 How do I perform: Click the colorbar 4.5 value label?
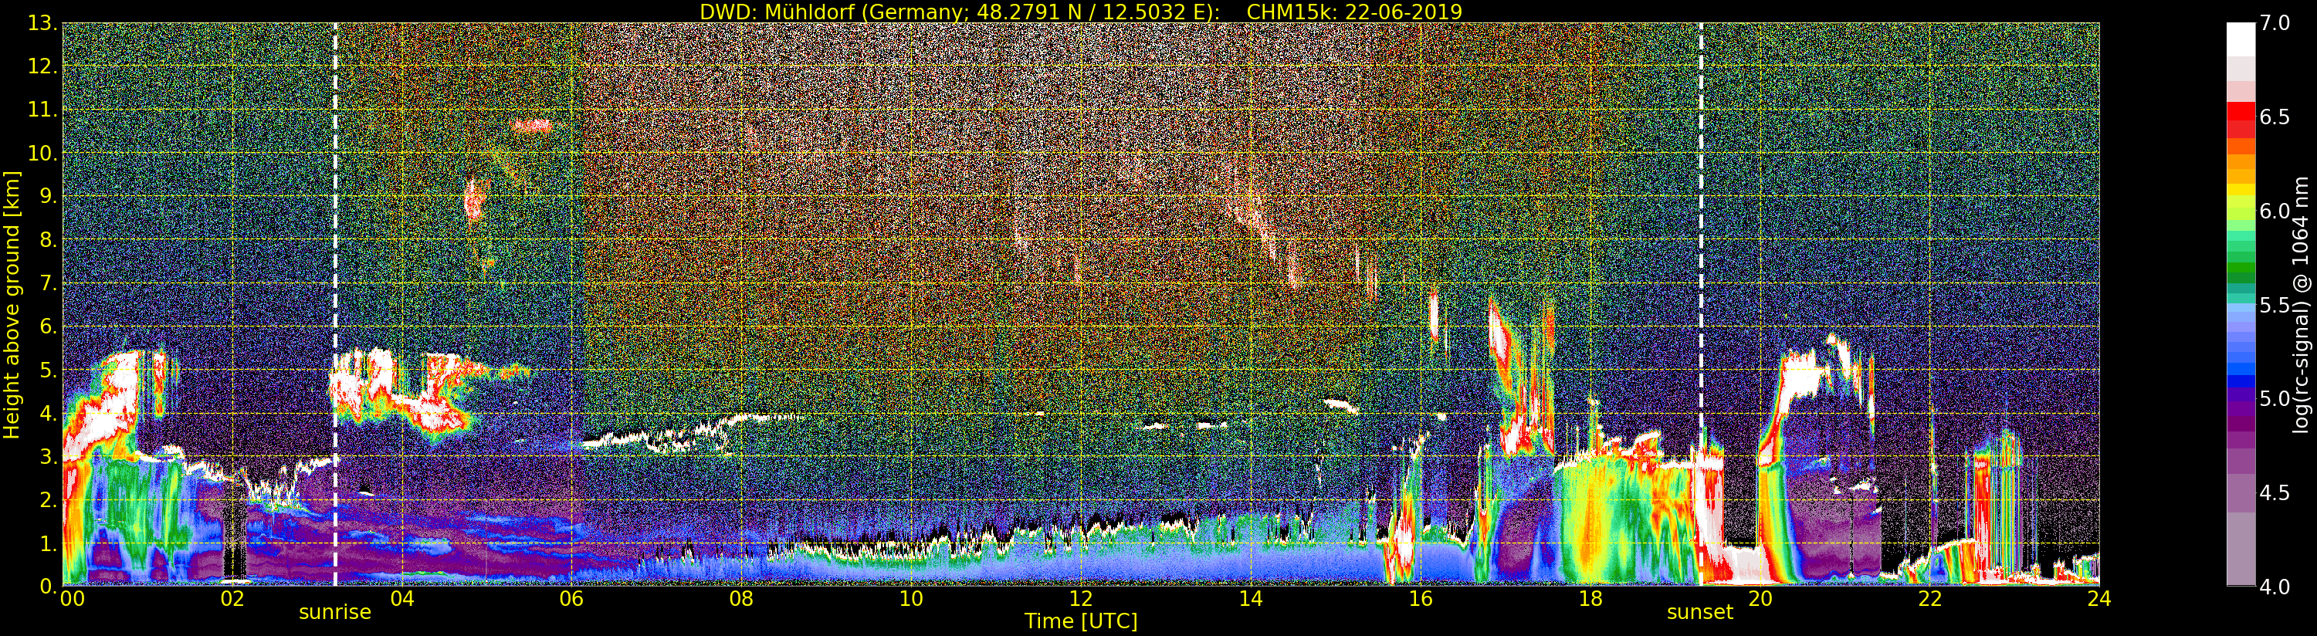[2275, 493]
